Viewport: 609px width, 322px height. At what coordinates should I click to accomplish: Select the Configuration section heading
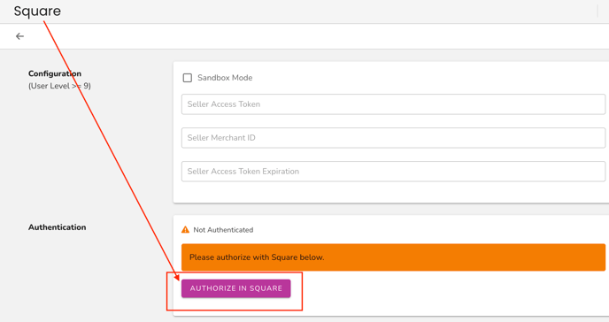(x=55, y=73)
